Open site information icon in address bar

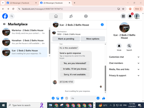[19, 9]
